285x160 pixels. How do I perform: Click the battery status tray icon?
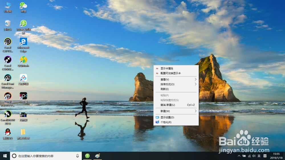pyautogui.click(x=244, y=156)
